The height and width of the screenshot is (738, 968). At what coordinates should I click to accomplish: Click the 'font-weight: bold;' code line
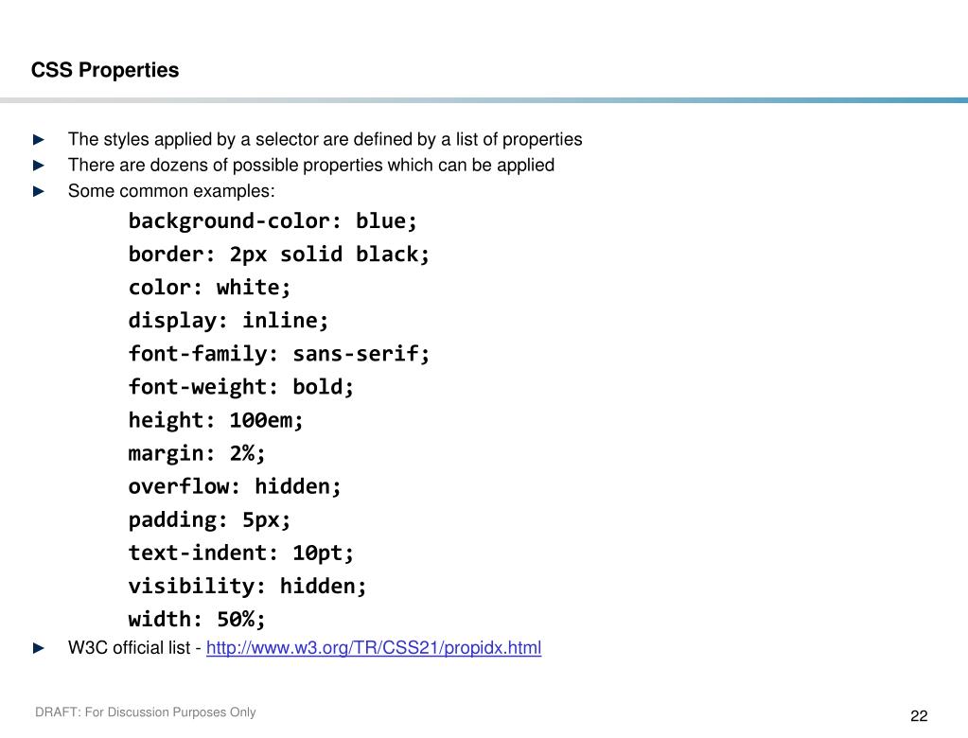point(241,388)
